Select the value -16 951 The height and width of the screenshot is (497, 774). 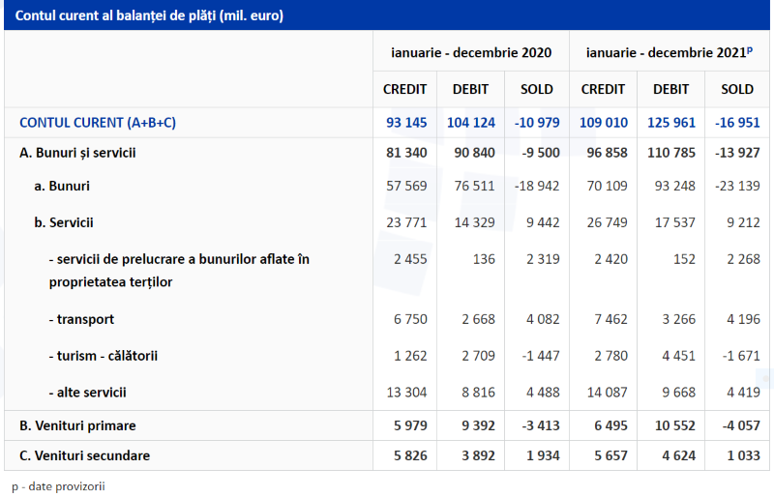pyautogui.click(x=737, y=123)
